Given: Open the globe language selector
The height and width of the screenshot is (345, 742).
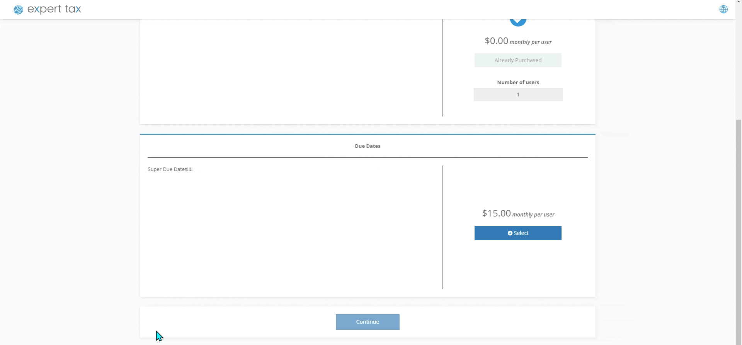Looking at the screenshot, I should [x=723, y=10].
